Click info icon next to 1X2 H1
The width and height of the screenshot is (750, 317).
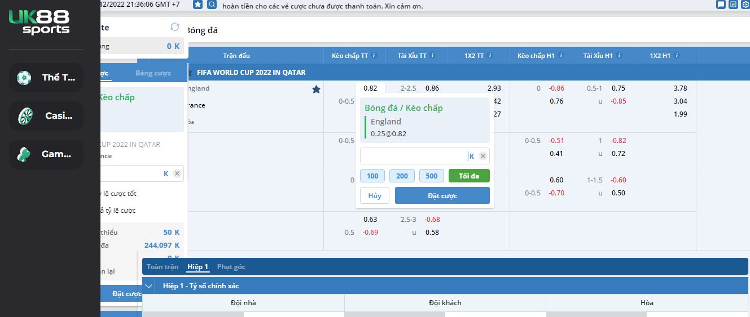677,56
